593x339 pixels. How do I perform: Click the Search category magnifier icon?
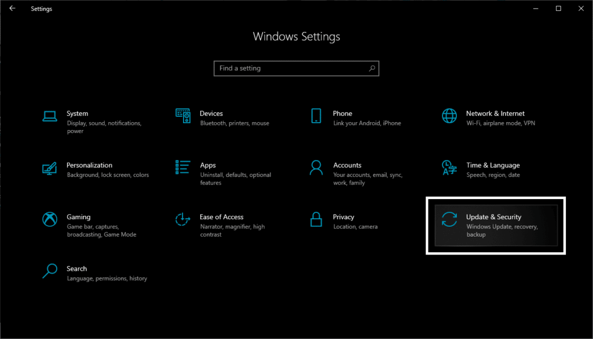coord(50,271)
